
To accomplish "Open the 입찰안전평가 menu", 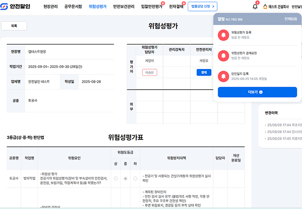I will [152, 6].
